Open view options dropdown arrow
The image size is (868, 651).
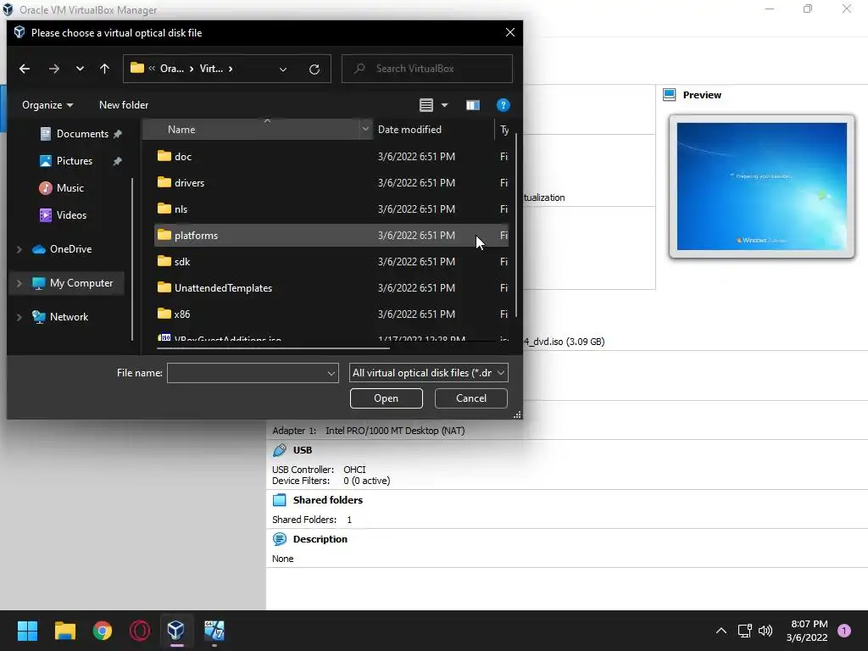444,104
